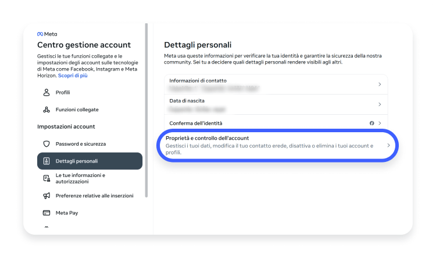Click the sidebar vertical scrollbar
436x258 pixels.
coord(146,110)
